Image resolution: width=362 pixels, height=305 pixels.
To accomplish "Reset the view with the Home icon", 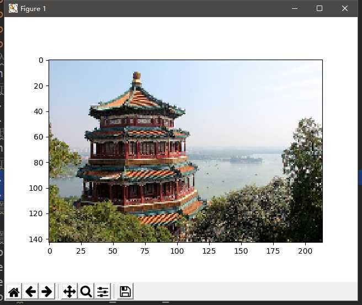I will click(x=14, y=292).
